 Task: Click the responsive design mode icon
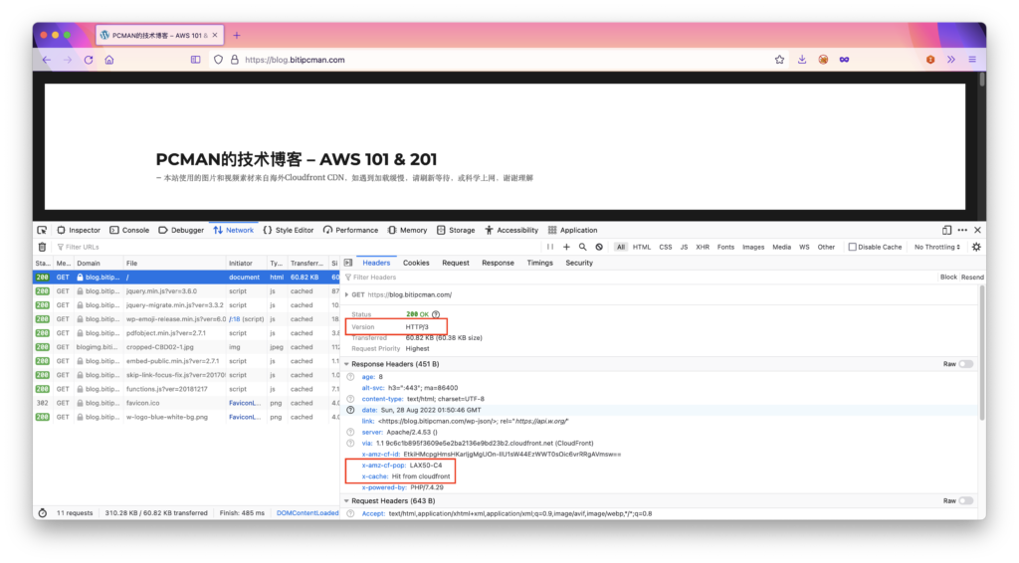(946, 230)
